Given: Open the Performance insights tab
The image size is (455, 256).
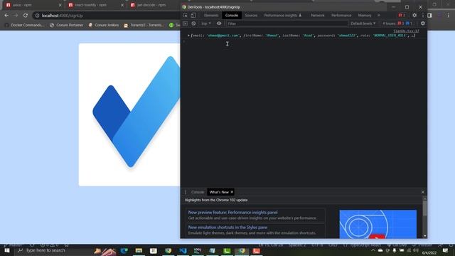Looking at the screenshot, I should (283, 16).
